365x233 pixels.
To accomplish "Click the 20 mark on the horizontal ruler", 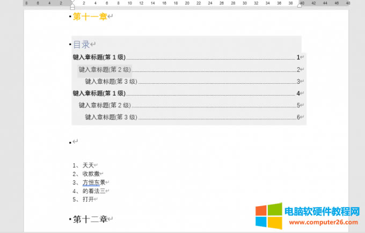I will pyautogui.click(x=187, y=3).
